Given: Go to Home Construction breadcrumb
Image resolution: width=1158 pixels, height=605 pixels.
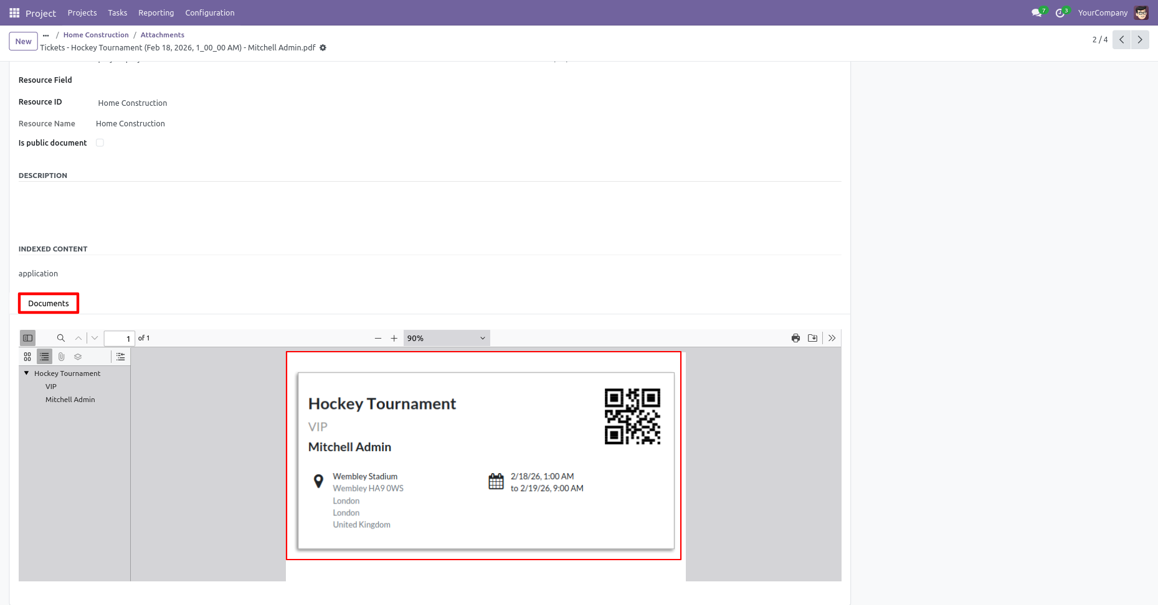Looking at the screenshot, I should [x=96, y=35].
